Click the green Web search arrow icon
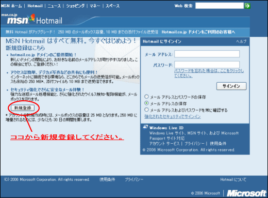Screen dimensions: 268x198 pos(247,6)
